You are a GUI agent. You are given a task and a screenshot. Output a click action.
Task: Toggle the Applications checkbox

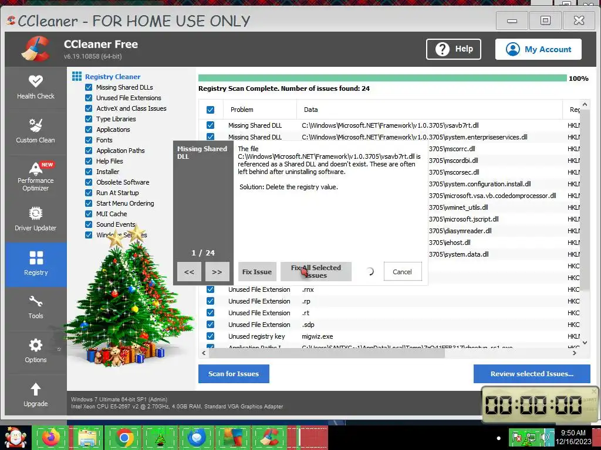pos(89,129)
